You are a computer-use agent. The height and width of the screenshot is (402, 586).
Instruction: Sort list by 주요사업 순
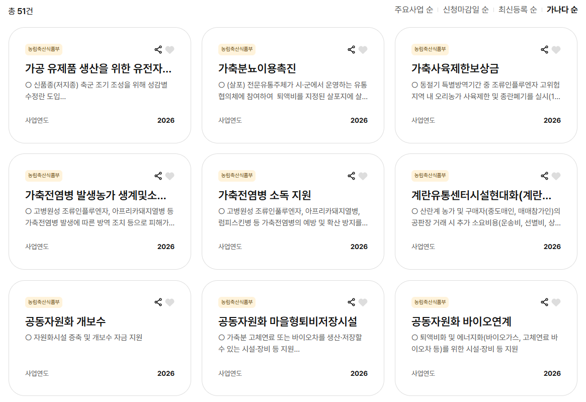(x=413, y=10)
